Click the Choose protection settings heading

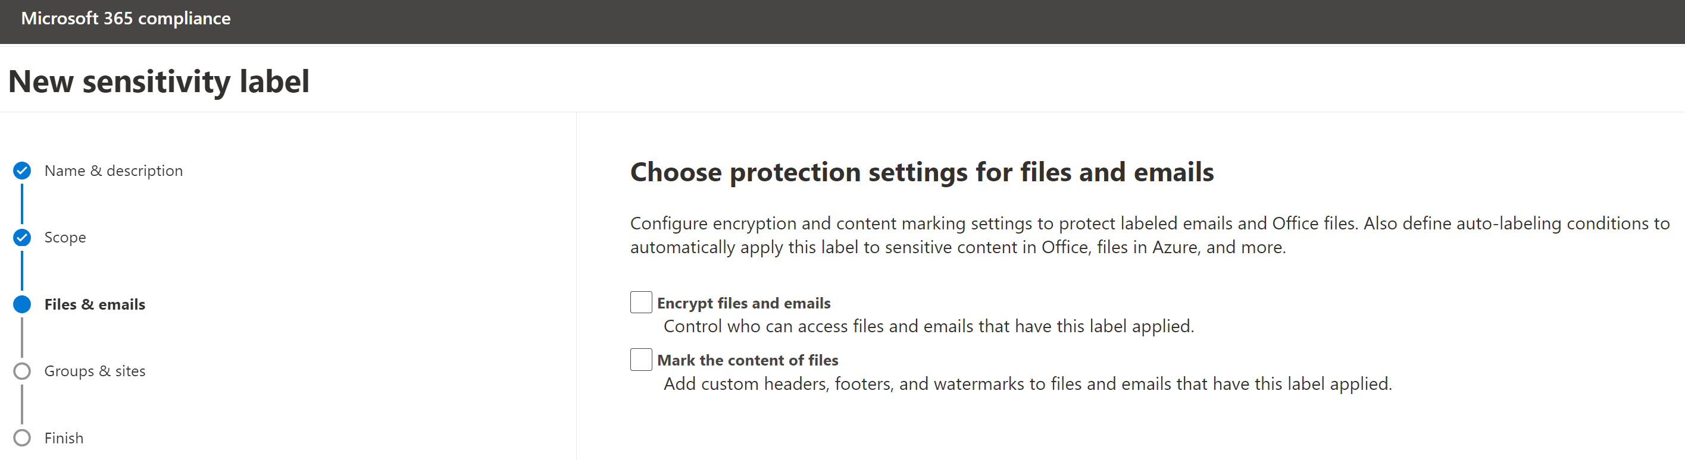(x=921, y=172)
